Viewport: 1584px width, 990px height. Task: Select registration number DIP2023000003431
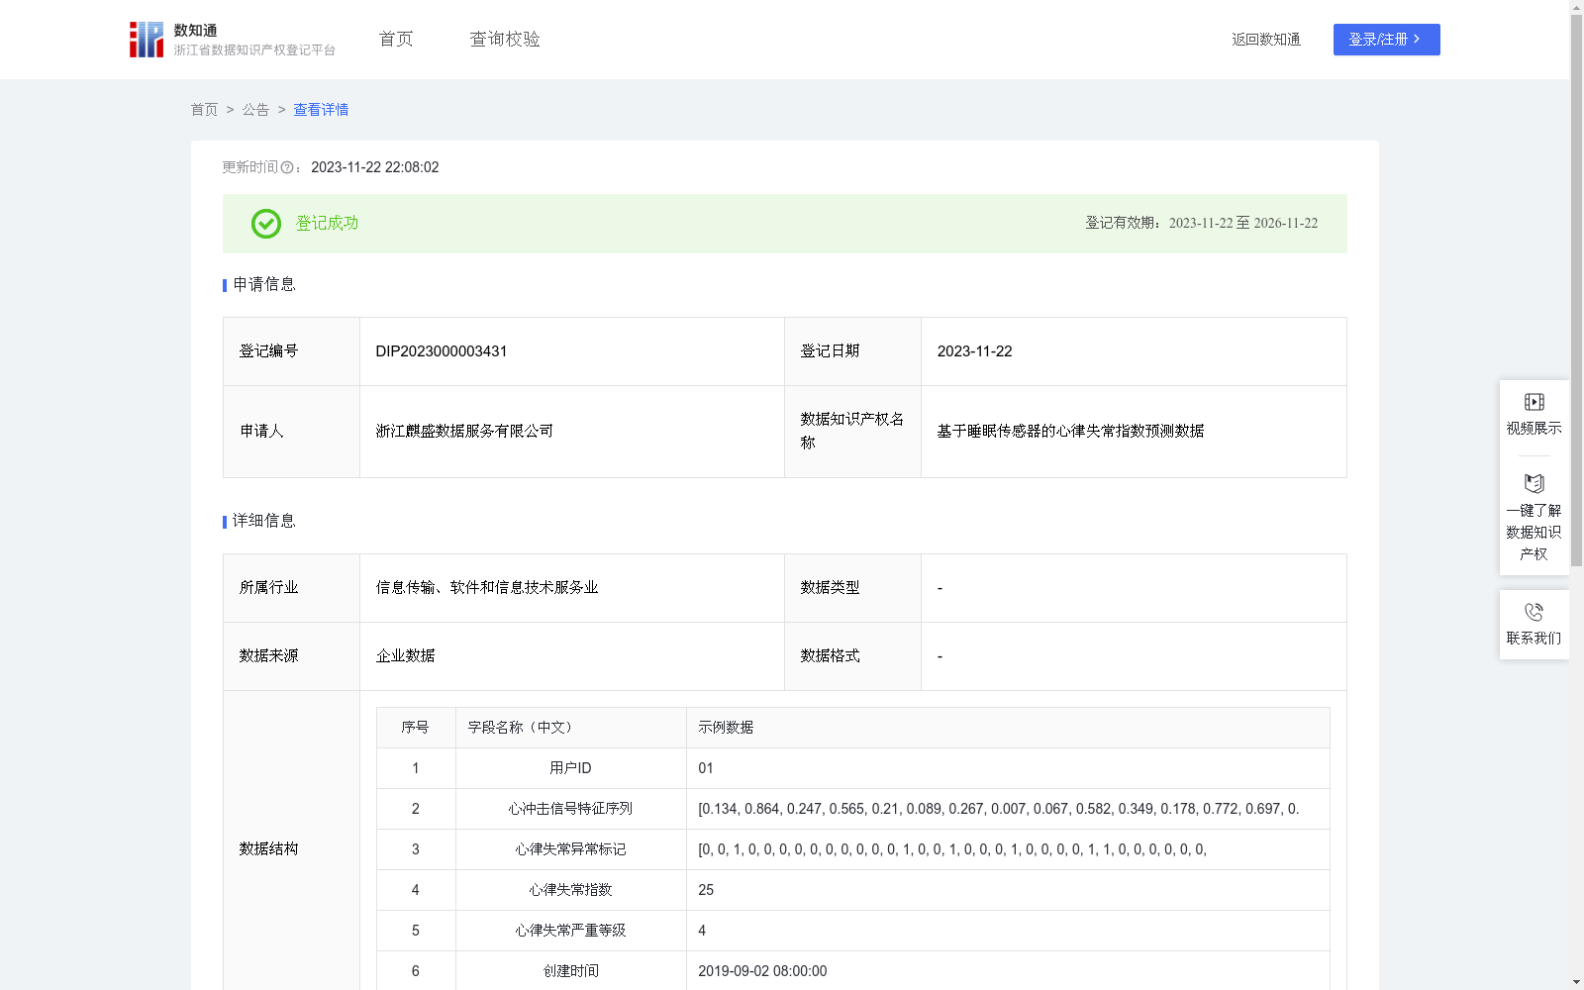click(x=442, y=351)
